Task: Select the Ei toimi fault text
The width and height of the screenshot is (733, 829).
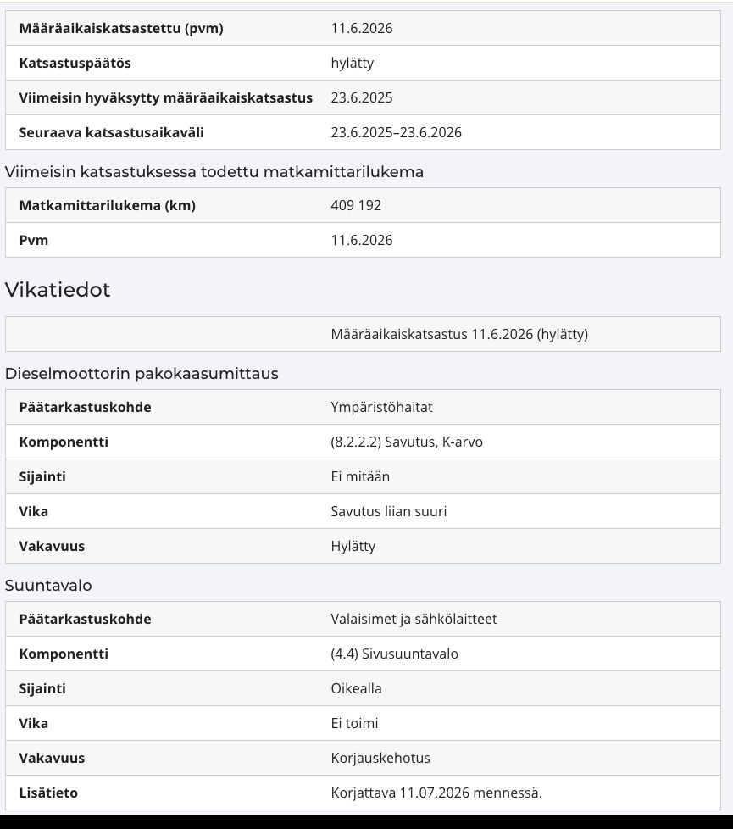Action: click(x=354, y=723)
